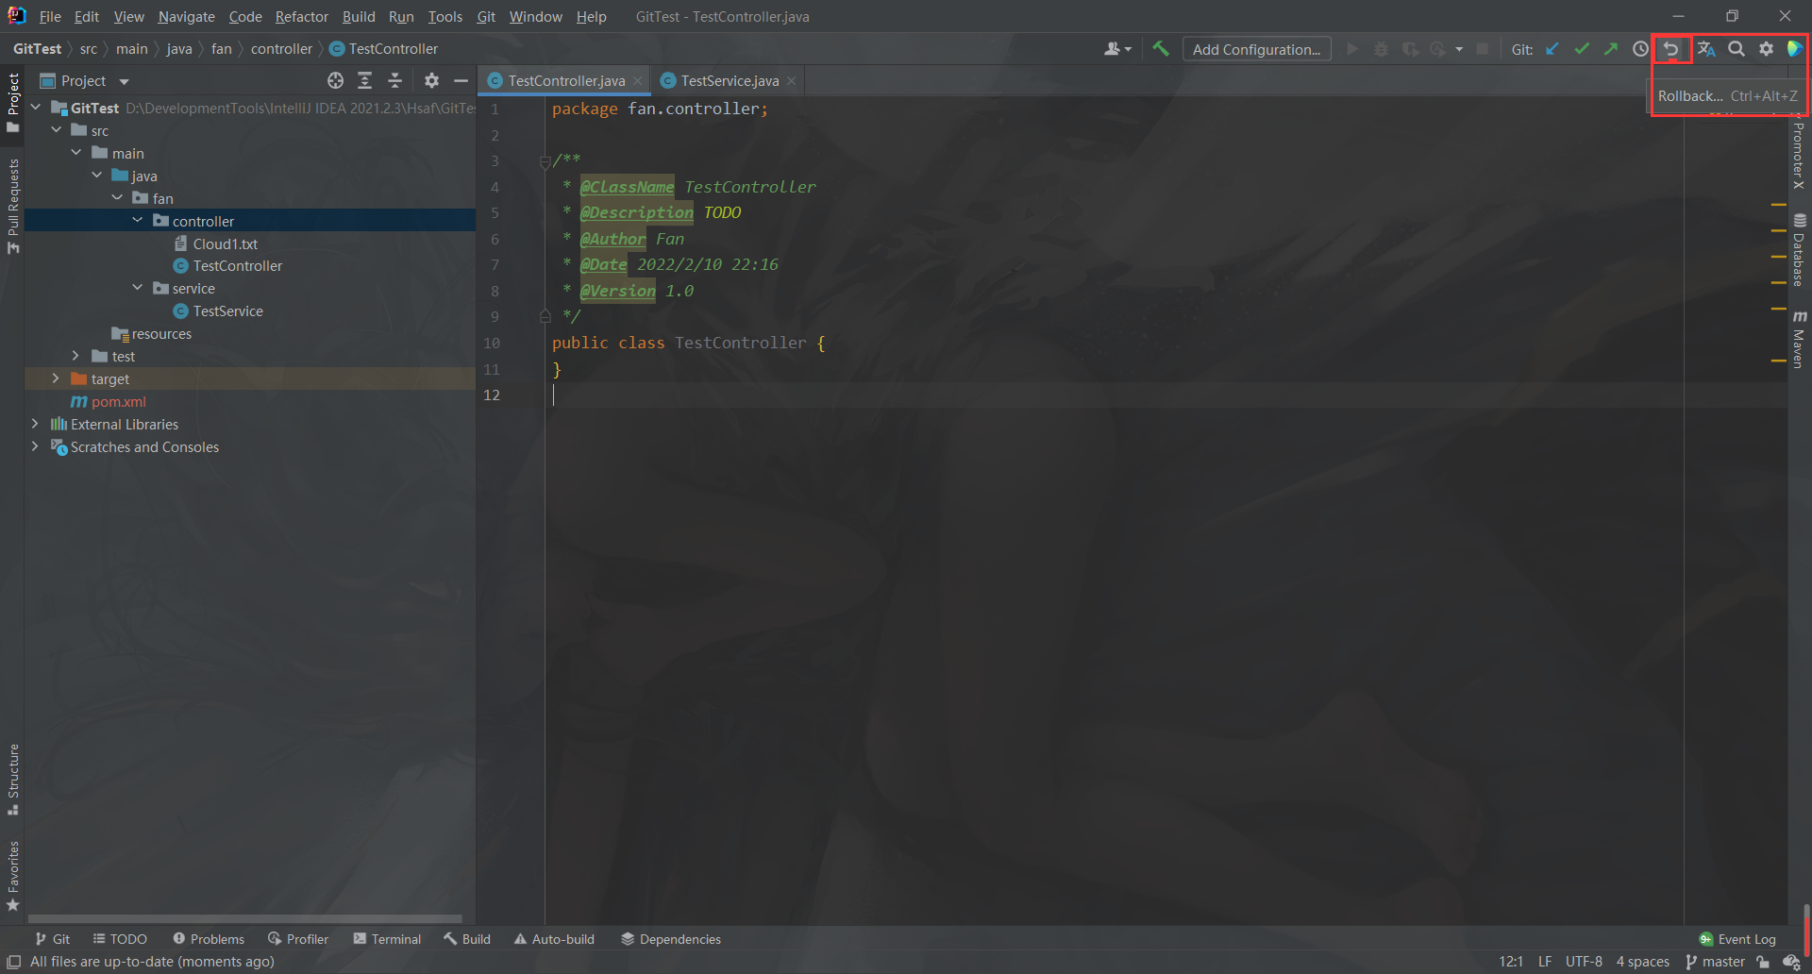
Task: Click the inspection profile status bar icon
Action: click(1790, 962)
